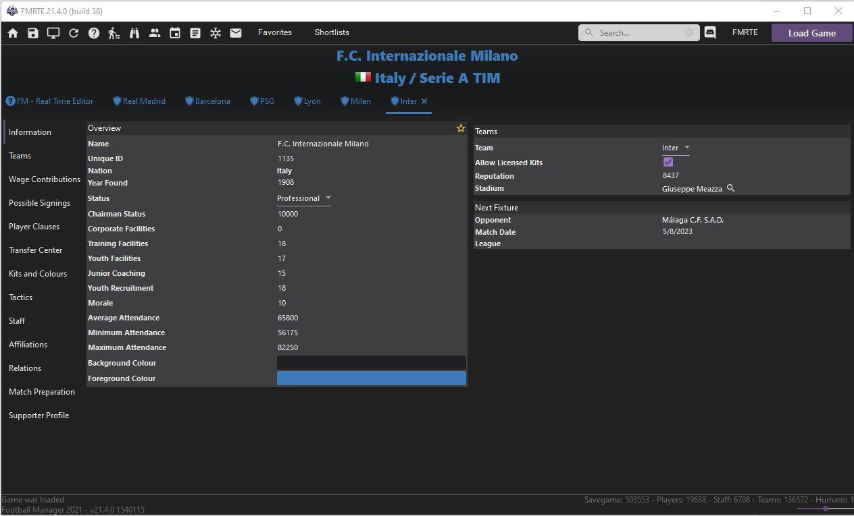The height and width of the screenshot is (516, 854).
Task: Click the Load Game button
Action: point(812,33)
